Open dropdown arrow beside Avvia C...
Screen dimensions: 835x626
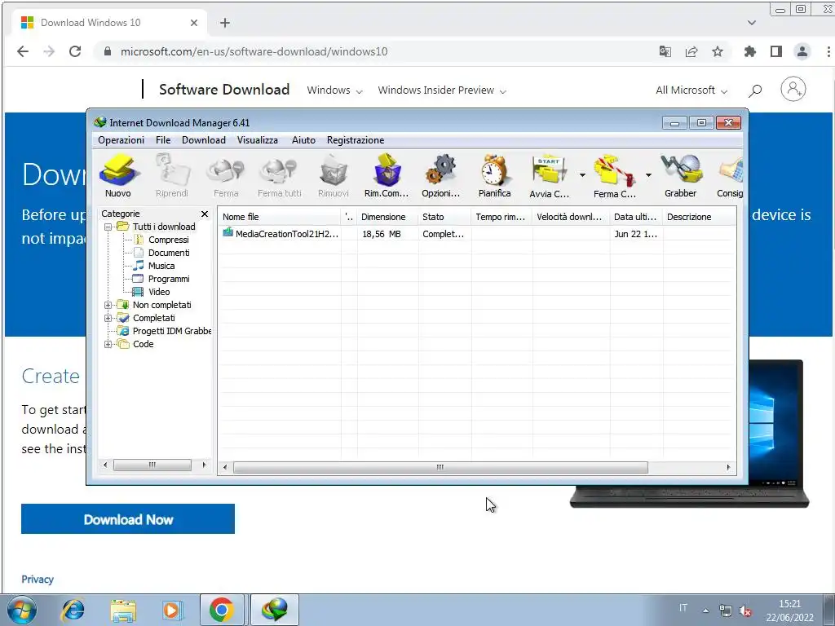tap(582, 174)
